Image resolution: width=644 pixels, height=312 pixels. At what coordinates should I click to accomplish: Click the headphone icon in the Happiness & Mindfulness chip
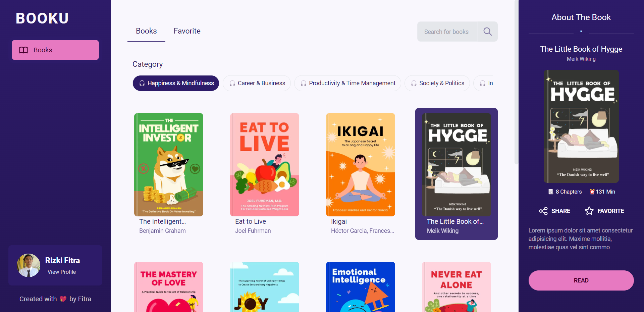(142, 83)
